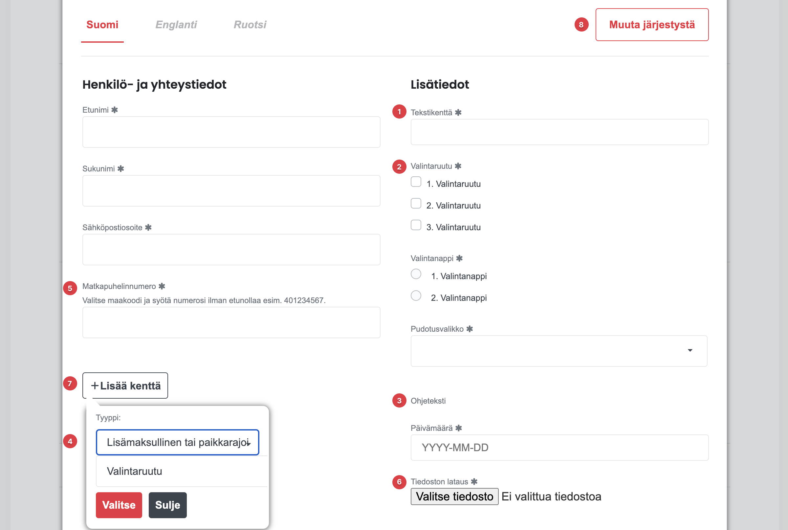This screenshot has width=788, height=530.
Task: Check the '1. Valintaruutu' checkbox
Action: point(416,182)
